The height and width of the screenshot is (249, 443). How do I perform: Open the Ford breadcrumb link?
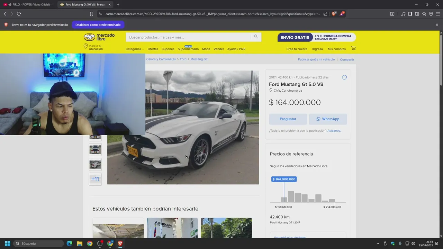(183, 59)
